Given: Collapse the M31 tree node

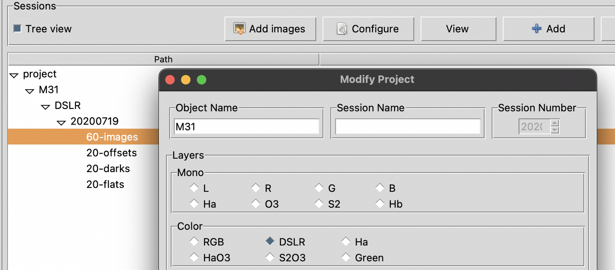Looking at the screenshot, I should click(30, 91).
